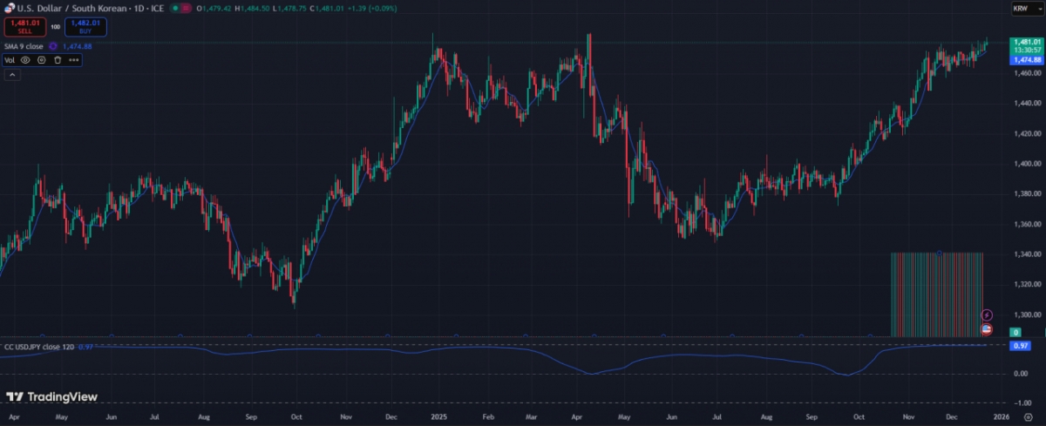The width and height of the screenshot is (1046, 426).
Task: Click the US flag economic event icon
Action: [987, 329]
